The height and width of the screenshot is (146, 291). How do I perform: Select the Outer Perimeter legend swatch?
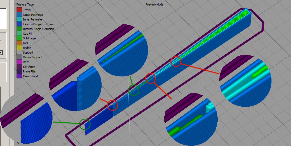tap(19, 15)
